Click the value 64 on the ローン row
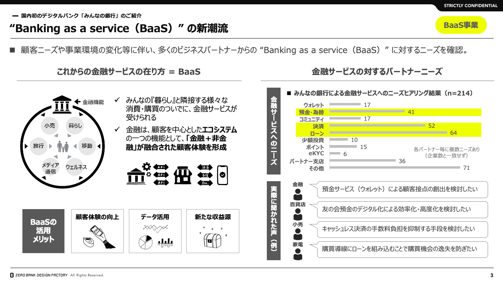Screen dimensions: 503x283 tap(453, 133)
